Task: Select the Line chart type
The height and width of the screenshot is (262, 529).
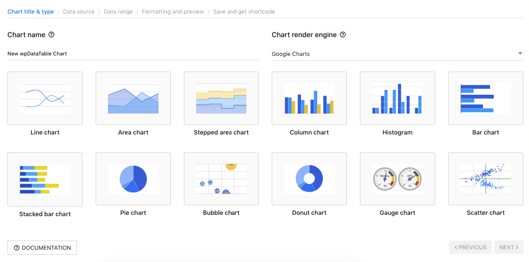Action: point(45,98)
